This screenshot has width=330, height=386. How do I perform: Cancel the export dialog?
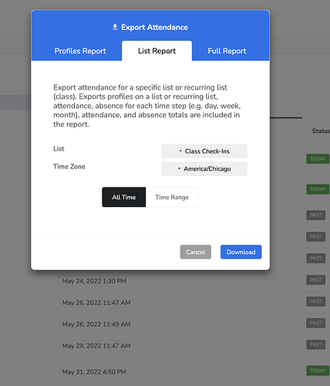[196, 252]
